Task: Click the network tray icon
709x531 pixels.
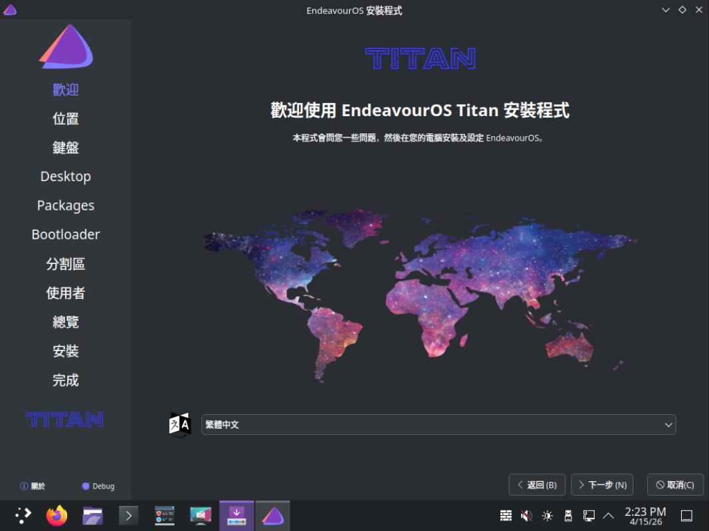Action: click(x=588, y=516)
